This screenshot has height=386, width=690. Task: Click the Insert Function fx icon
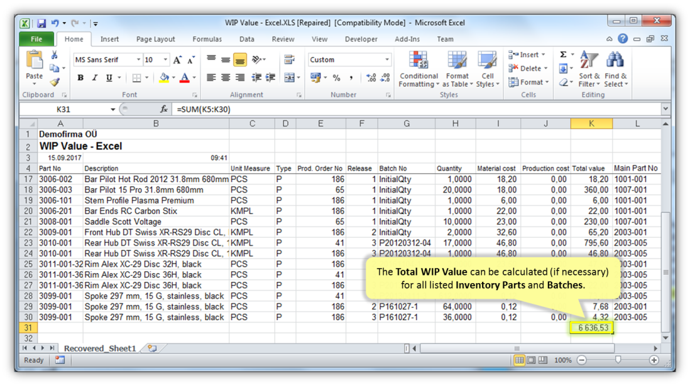tap(163, 109)
